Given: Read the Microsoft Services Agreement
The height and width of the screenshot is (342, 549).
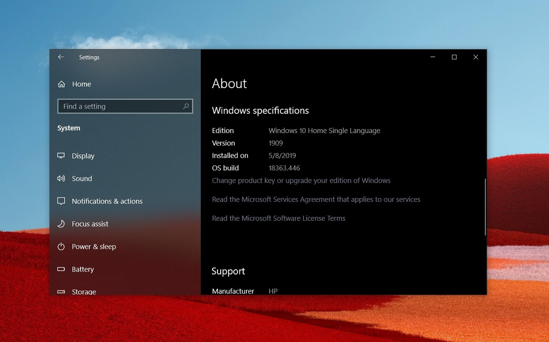Looking at the screenshot, I should 316,199.
